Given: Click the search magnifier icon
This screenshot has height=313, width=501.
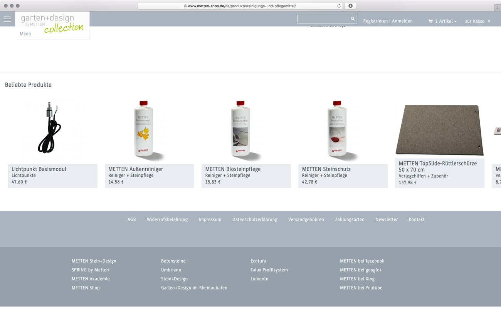Looking at the screenshot, I should coord(352,18).
